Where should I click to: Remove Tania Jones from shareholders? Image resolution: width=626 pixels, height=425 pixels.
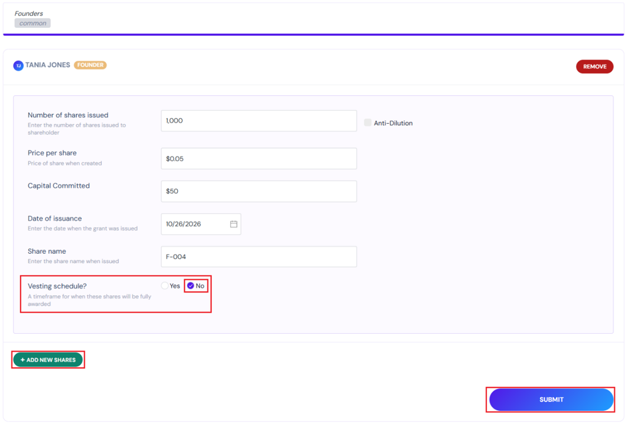pos(595,67)
